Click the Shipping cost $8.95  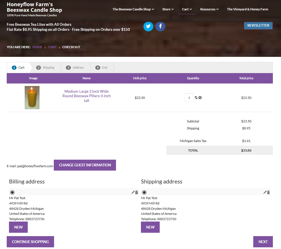point(246,128)
